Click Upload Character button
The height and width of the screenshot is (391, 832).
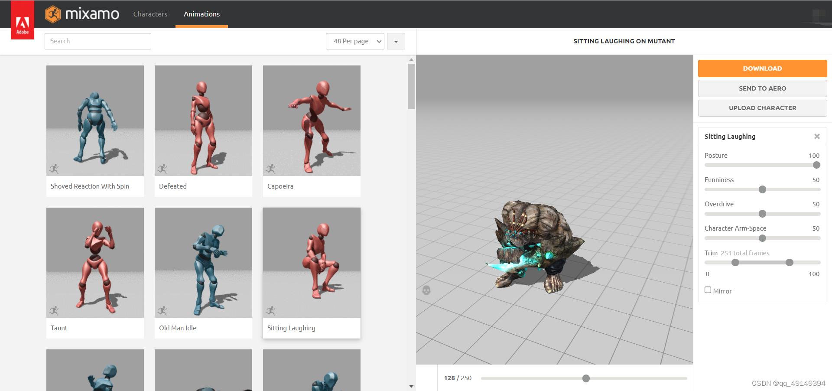(762, 108)
